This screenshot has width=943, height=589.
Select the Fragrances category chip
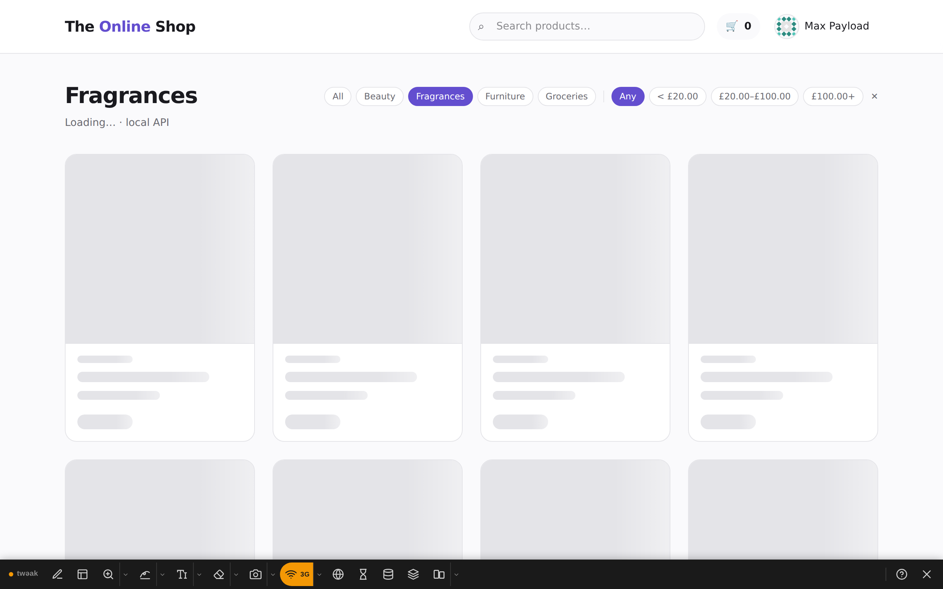tap(440, 96)
